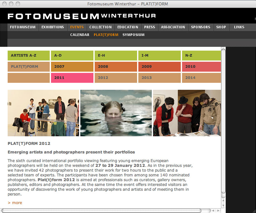Click the girl in water photo

coord(116,113)
